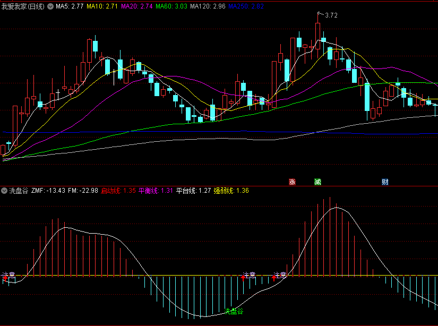Click the yellow MA10: 2.71 label

coord(102,6)
